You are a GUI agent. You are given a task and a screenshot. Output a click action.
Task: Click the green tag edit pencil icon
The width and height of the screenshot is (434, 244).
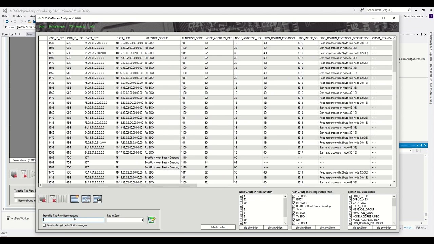tap(152, 220)
